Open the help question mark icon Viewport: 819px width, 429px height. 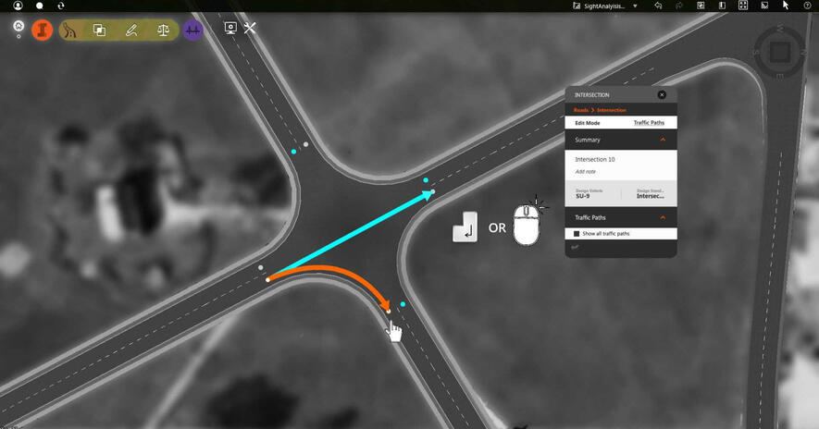pos(807,6)
